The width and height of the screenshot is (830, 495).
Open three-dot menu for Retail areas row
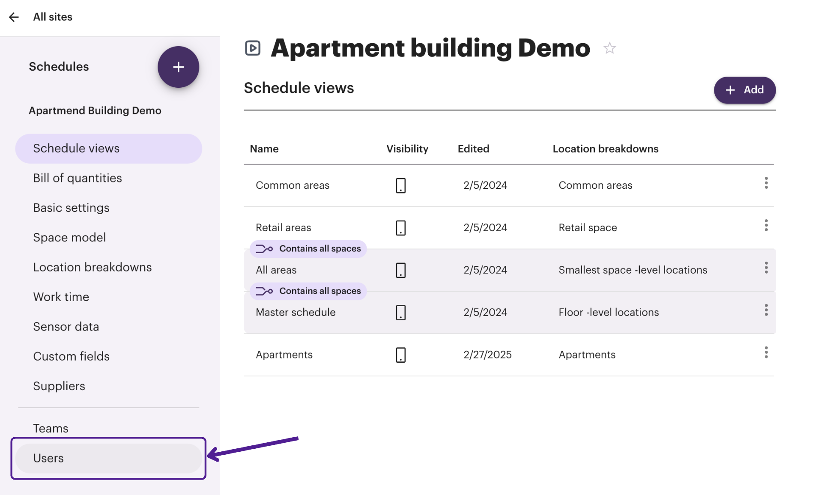coord(766,225)
